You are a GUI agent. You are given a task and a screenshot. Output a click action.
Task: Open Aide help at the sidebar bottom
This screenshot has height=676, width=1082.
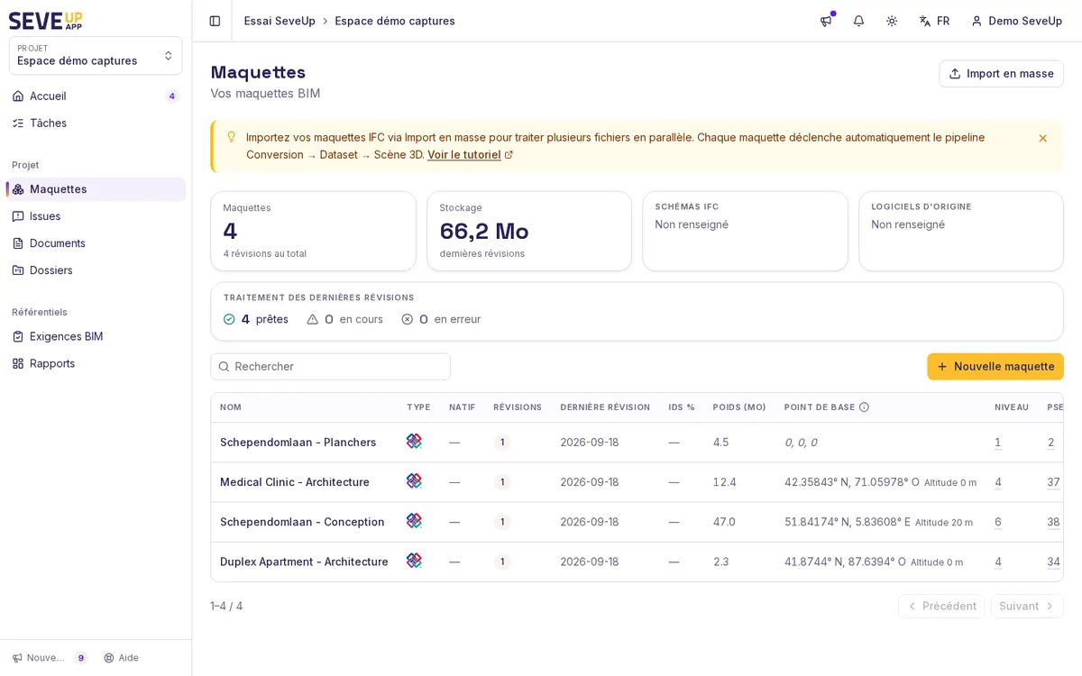coord(121,658)
